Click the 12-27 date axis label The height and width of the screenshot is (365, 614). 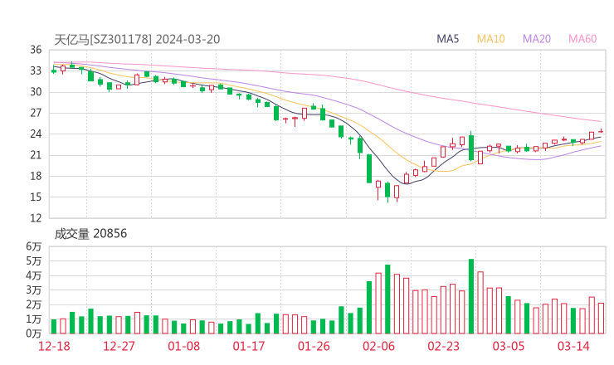pyautogui.click(x=119, y=346)
